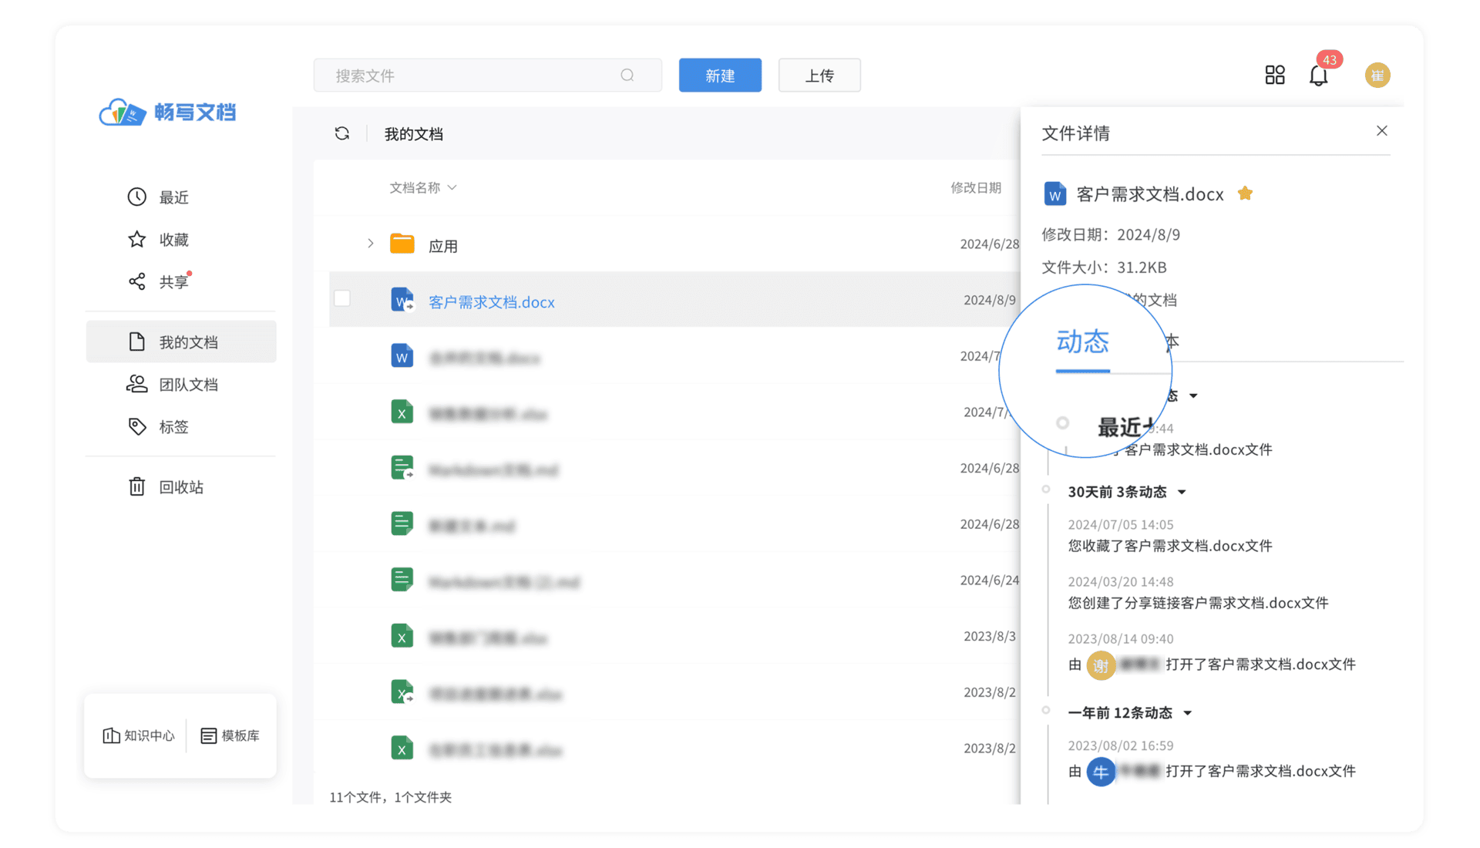This screenshot has width=1480, height=848.
Task: Click the 新建 button
Action: [720, 76]
